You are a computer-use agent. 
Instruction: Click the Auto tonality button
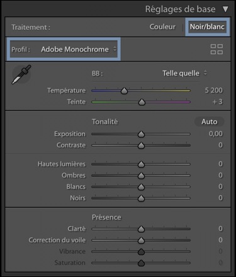pyautogui.click(x=209, y=122)
